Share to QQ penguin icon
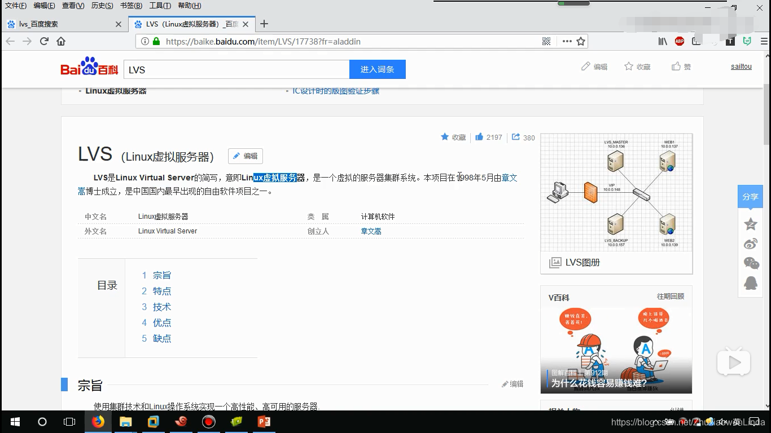The height and width of the screenshot is (433, 771). click(x=751, y=282)
